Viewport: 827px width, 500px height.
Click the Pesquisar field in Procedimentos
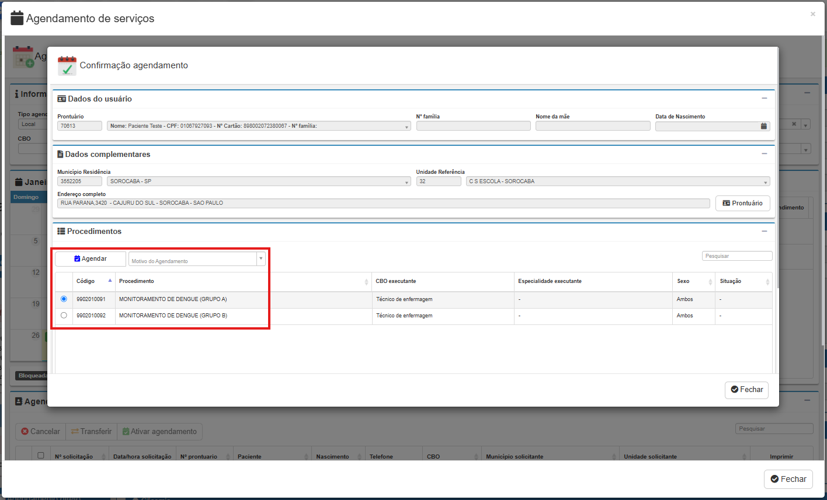(736, 256)
